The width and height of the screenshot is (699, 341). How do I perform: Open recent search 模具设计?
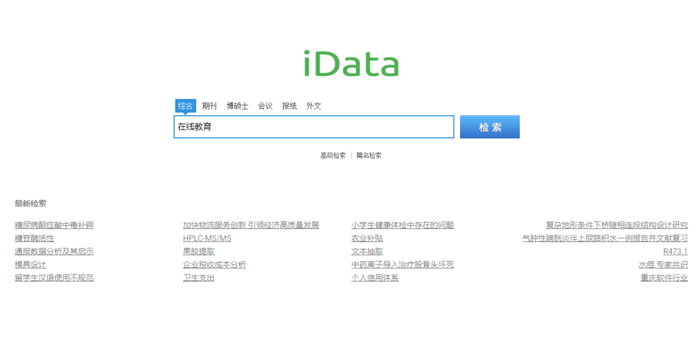tap(30, 265)
